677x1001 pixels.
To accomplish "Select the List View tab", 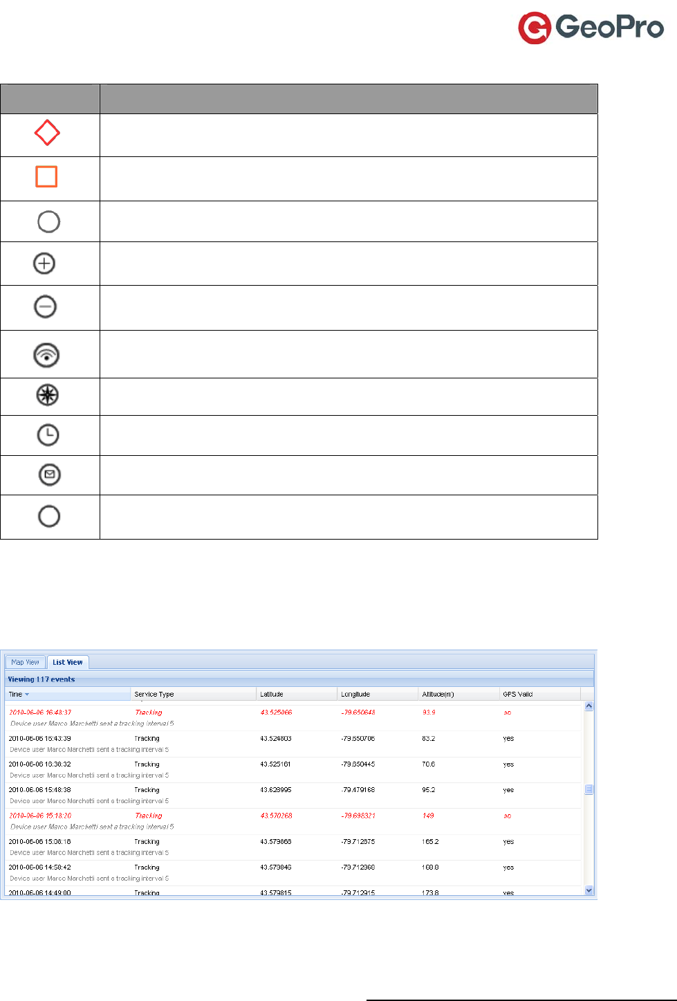I will (68, 662).
